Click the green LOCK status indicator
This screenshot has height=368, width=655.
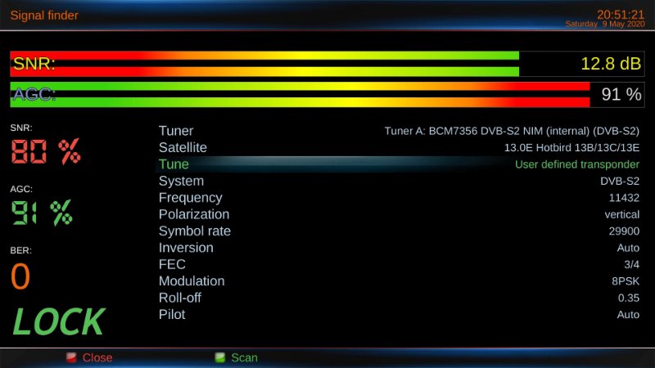tap(58, 323)
